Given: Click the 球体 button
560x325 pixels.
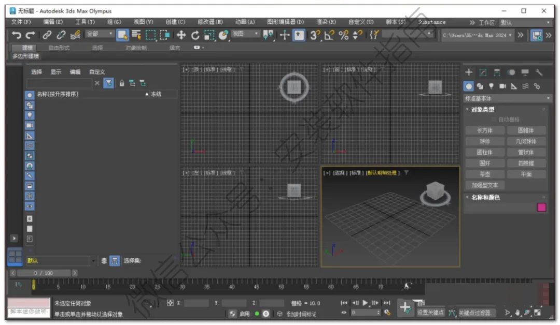Looking at the screenshot, I should (x=485, y=141).
